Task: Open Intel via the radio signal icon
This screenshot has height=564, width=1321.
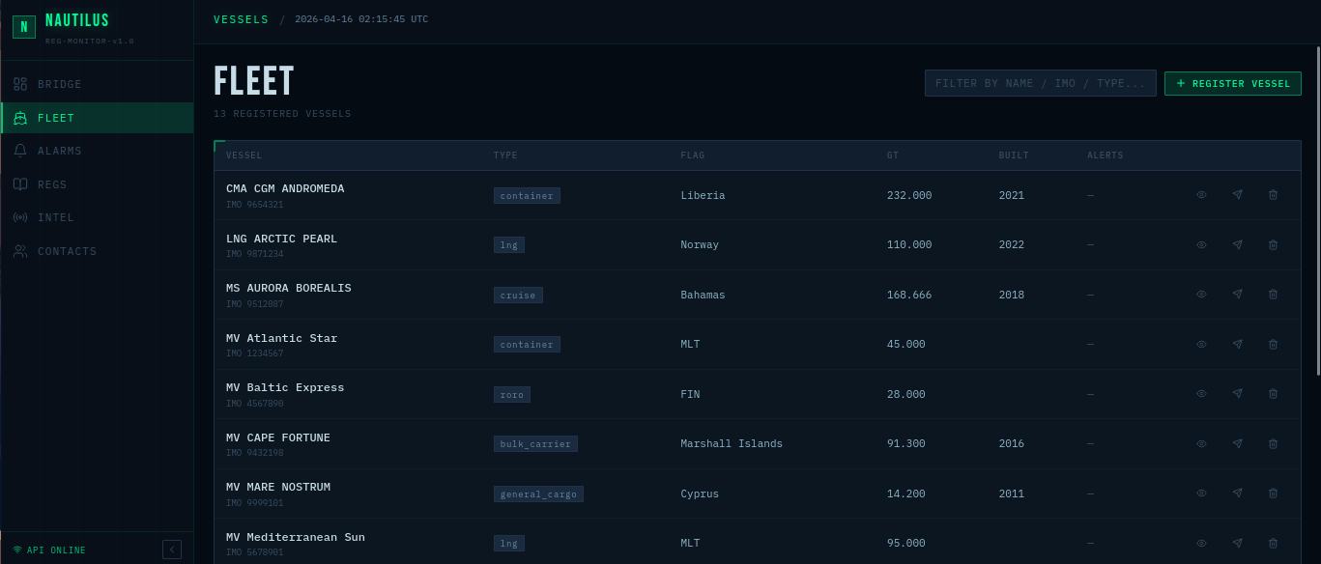Action: pos(20,218)
